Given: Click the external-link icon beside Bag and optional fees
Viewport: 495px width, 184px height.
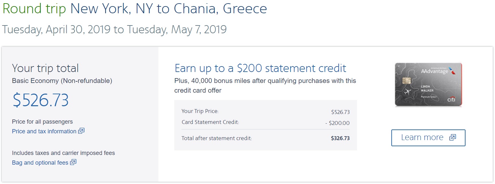Looking at the screenshot, I should 73,162.
